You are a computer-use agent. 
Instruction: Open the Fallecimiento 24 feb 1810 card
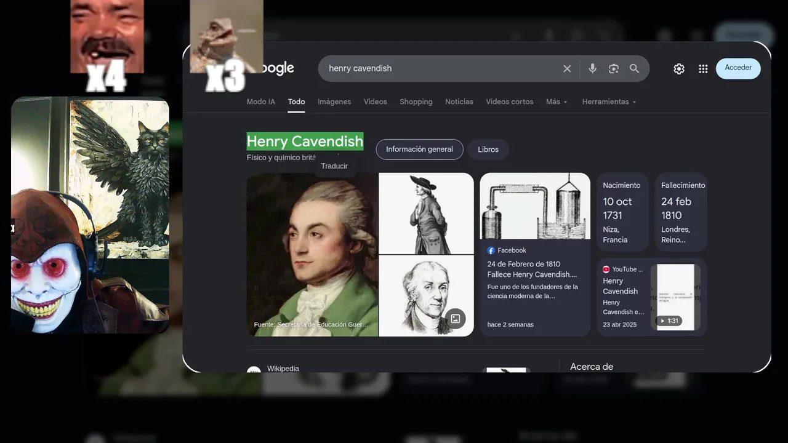(x=681, y=212)
